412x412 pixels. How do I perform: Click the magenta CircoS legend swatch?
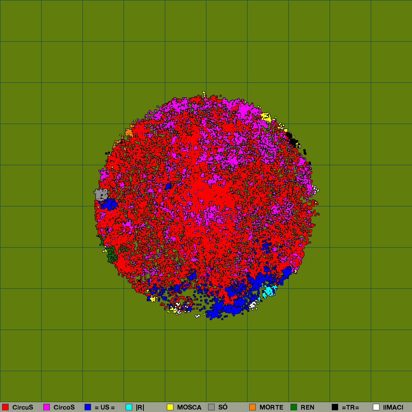pyautogui.click(x=47, y=407)
